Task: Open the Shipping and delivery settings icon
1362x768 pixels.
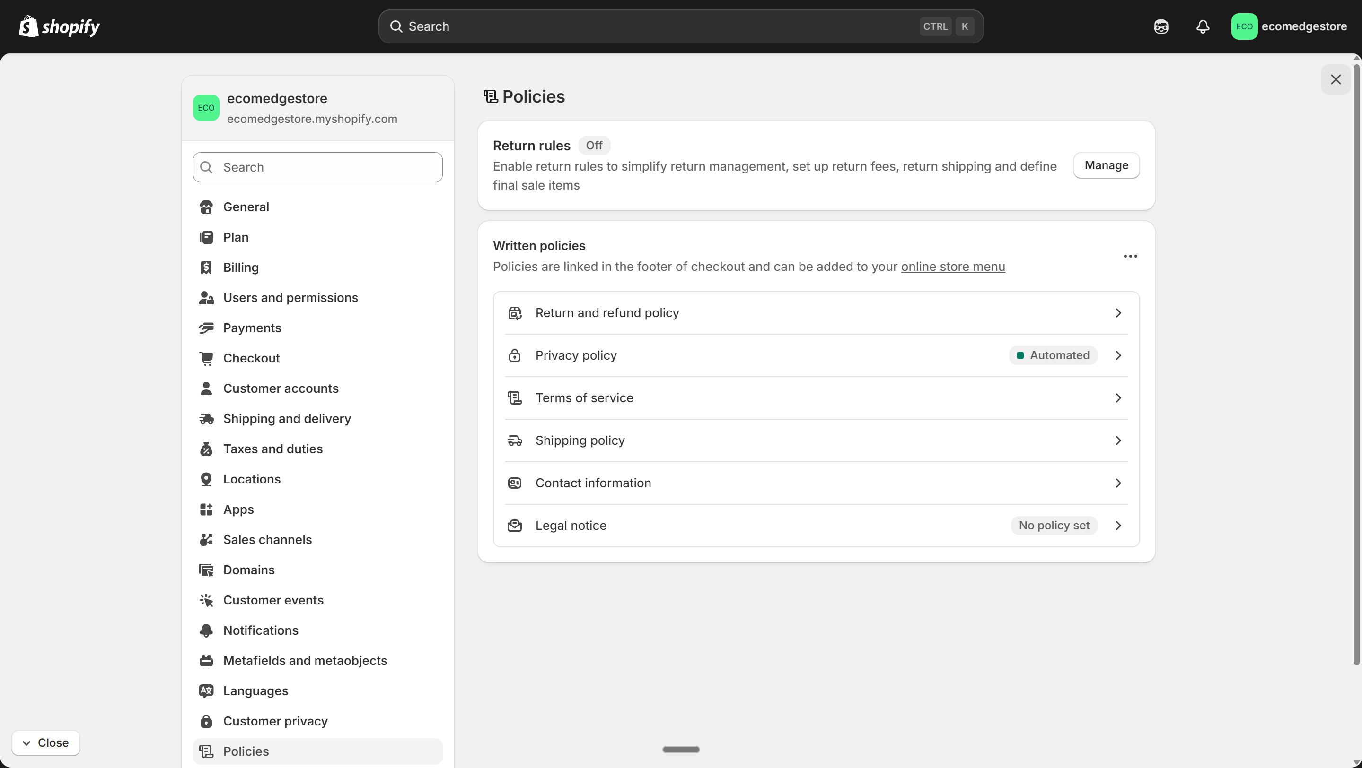Action: click(206, 418)
